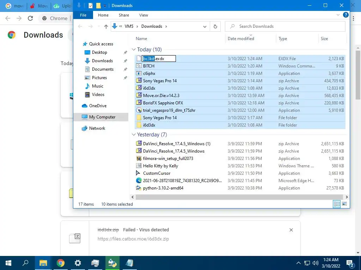Switch to Details view layout button
Viewport: 361px width, 270px height.
click(x=337, y=204)
